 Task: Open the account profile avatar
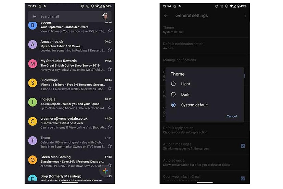(105, 16)
